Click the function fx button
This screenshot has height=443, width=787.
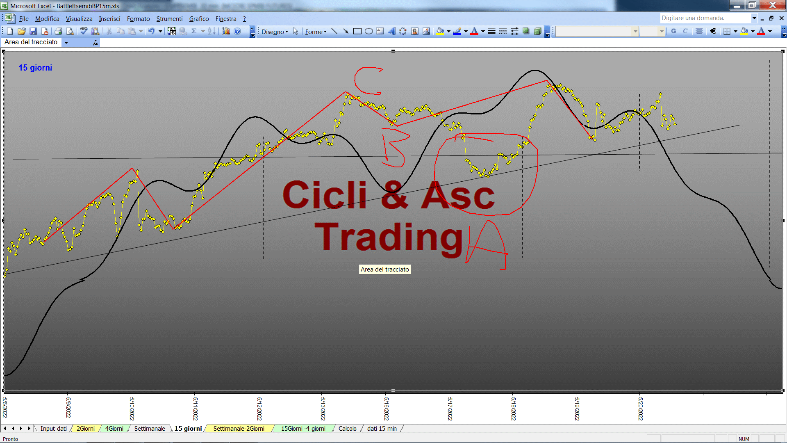96,43
